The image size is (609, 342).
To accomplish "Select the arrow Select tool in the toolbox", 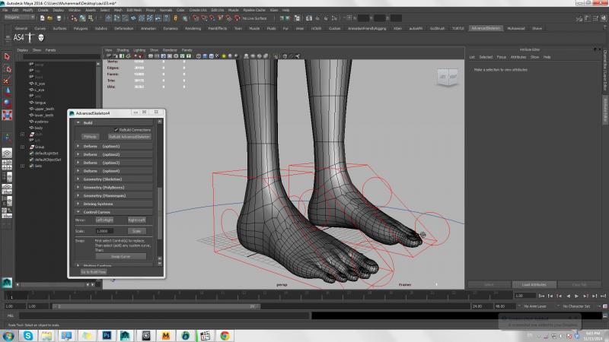I will 7,56.
